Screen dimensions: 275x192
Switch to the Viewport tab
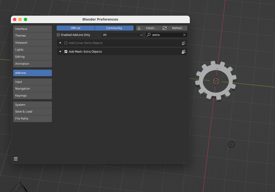(x=33, y=43)
